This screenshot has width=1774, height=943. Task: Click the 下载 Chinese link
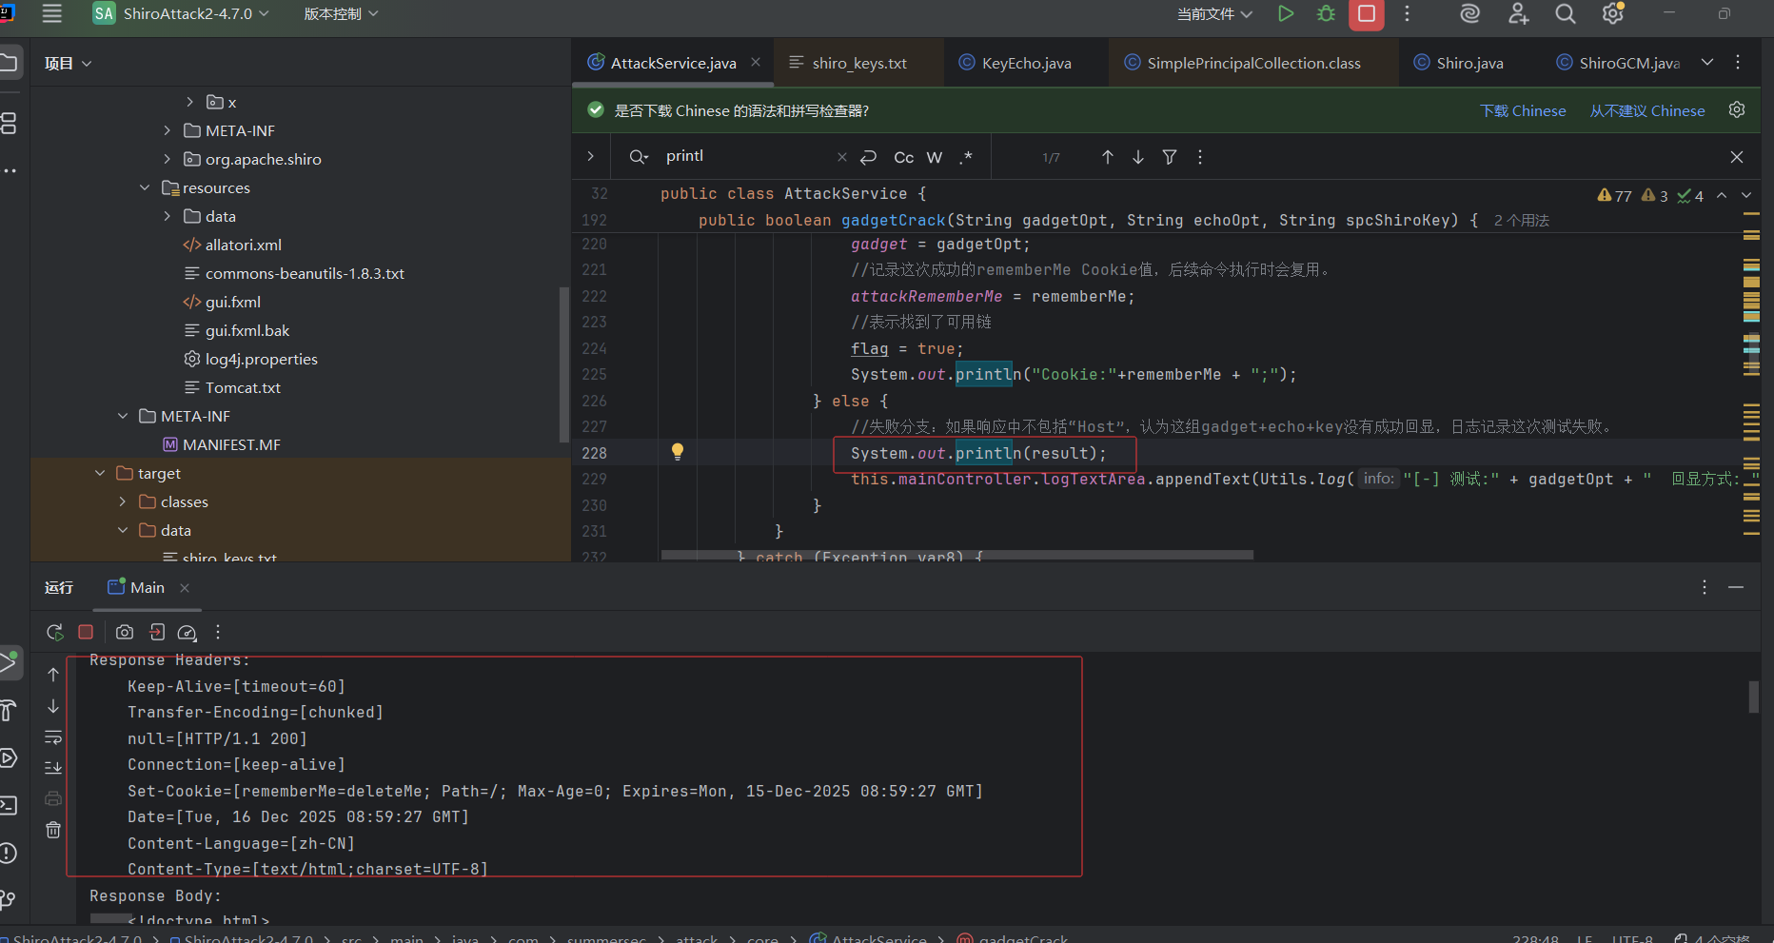1523,110
